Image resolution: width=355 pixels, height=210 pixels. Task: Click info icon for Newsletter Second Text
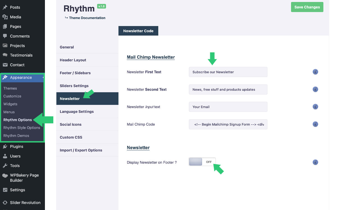pyautogui.click(x=315, y=89)
